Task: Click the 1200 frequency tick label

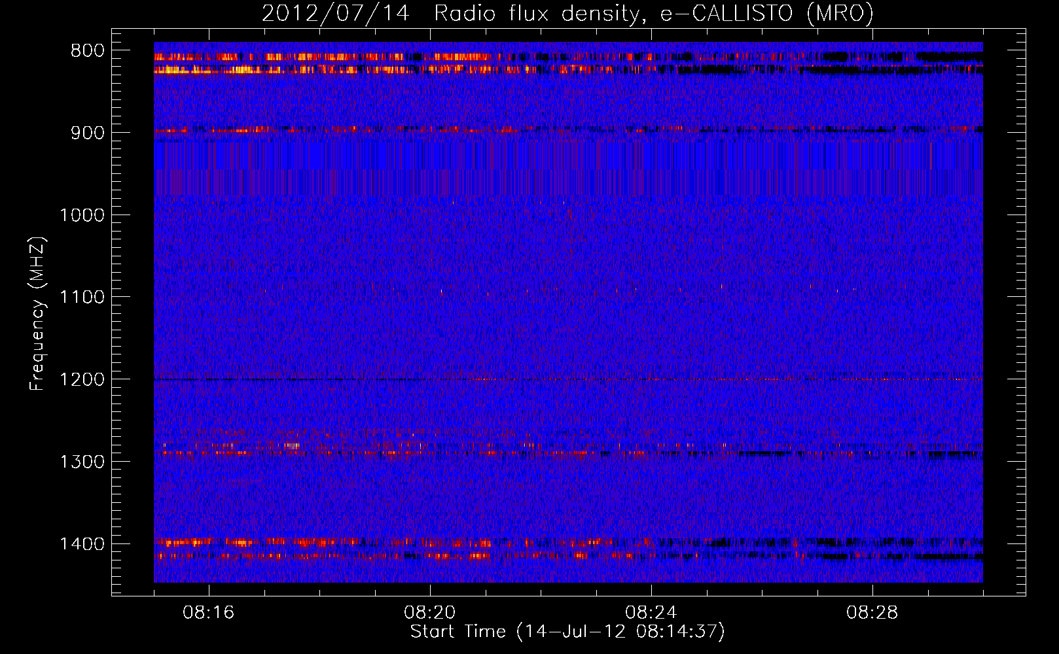Action: (82, 379)
